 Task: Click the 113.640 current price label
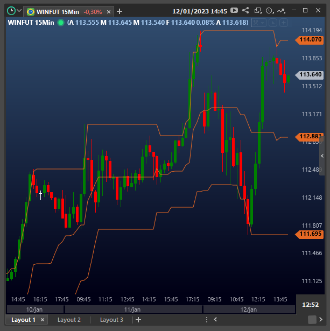coord(310,75)
